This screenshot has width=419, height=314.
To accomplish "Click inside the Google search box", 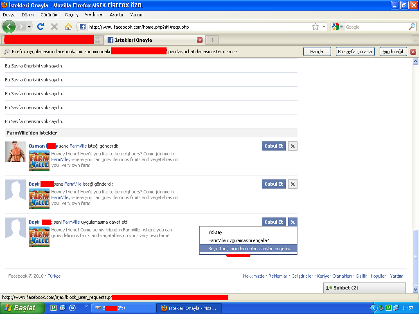I will point(376,27).
